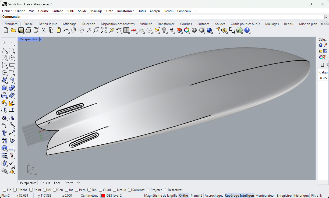Click the red IGES level 2 swatch
The height and width of the screenshot is (198, 329).
[103, 196]
